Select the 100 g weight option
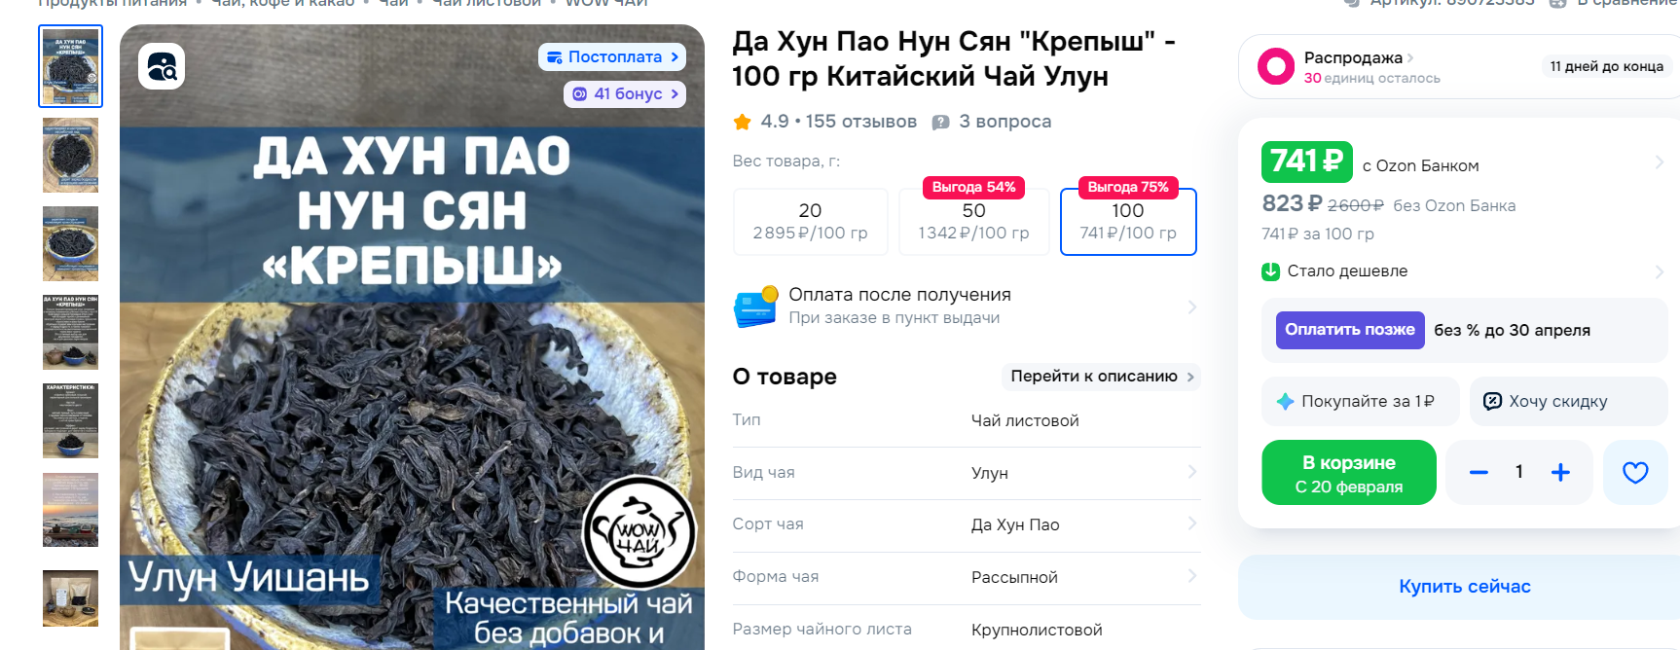 [1127, 222]
